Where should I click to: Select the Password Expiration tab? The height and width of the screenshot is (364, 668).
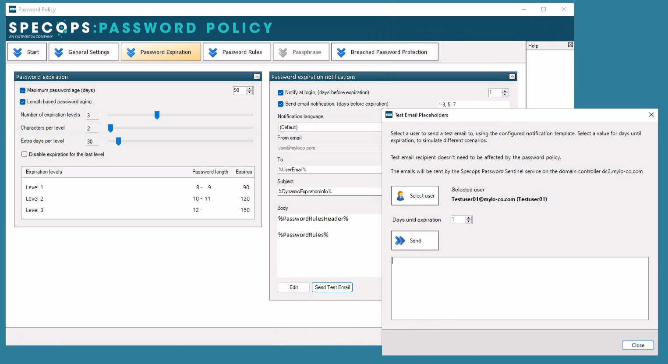click(161, 52)
